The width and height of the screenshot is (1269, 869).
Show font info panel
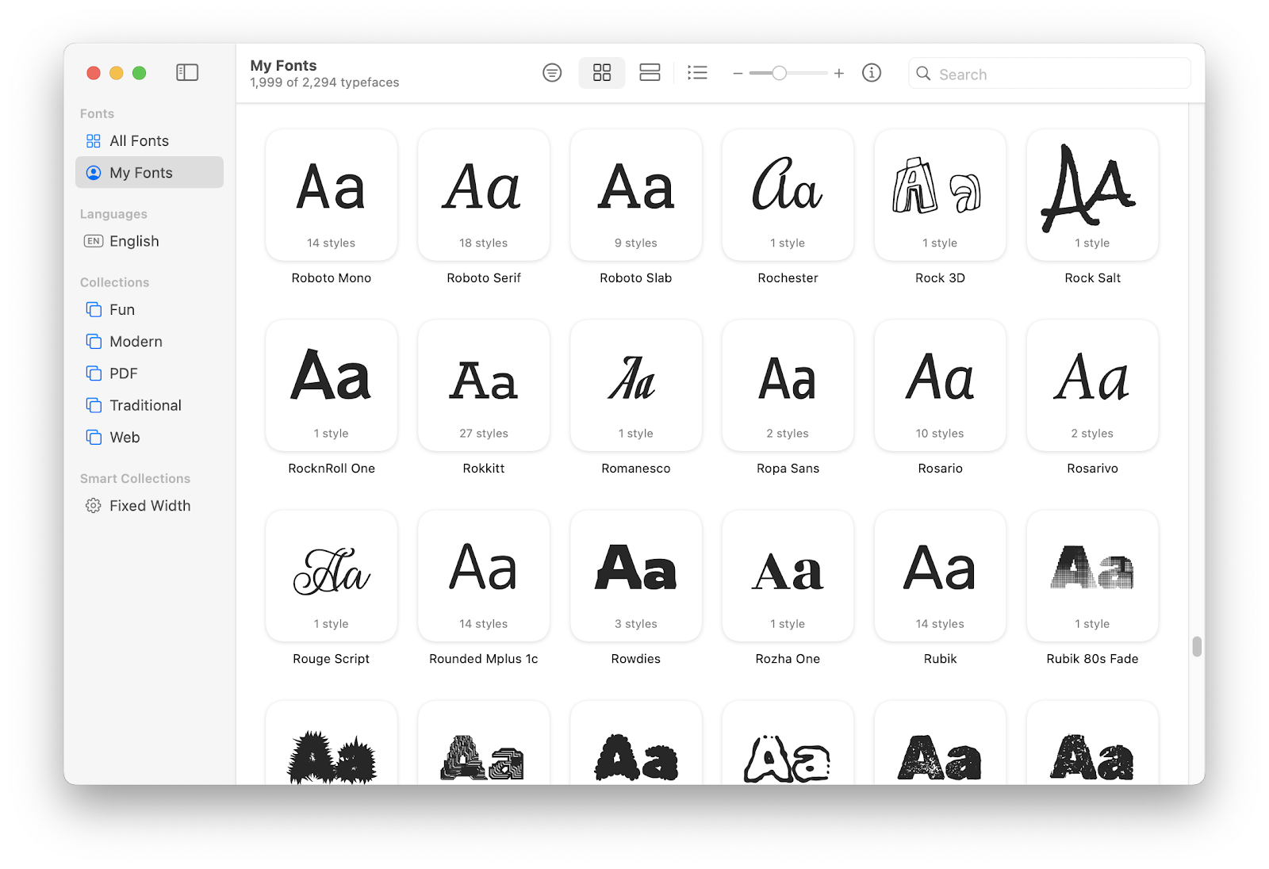pyautogui.click(x=872, y=73)
